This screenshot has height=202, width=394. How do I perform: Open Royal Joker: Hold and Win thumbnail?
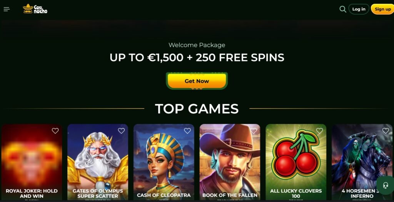pos(32,162)
